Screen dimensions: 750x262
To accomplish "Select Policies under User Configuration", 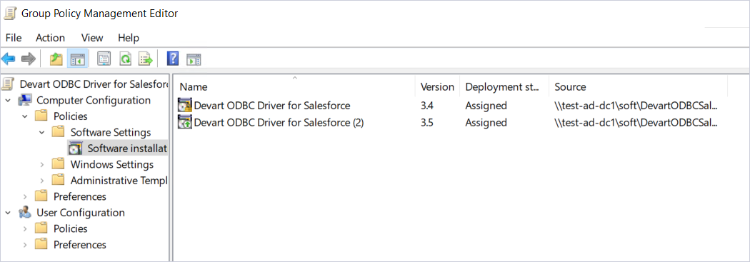I will tap(71, 228).
